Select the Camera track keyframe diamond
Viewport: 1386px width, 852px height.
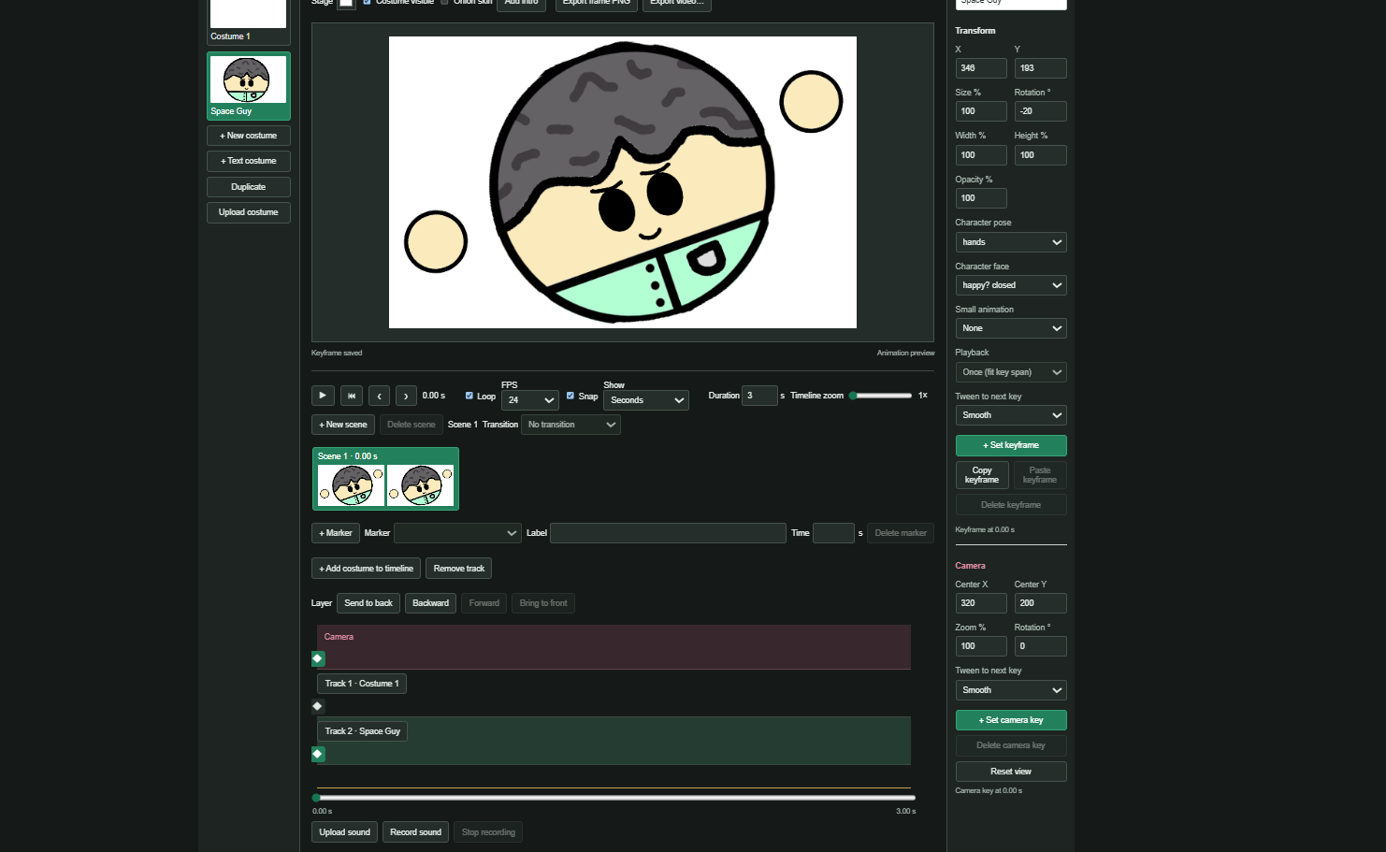(318, 658)
